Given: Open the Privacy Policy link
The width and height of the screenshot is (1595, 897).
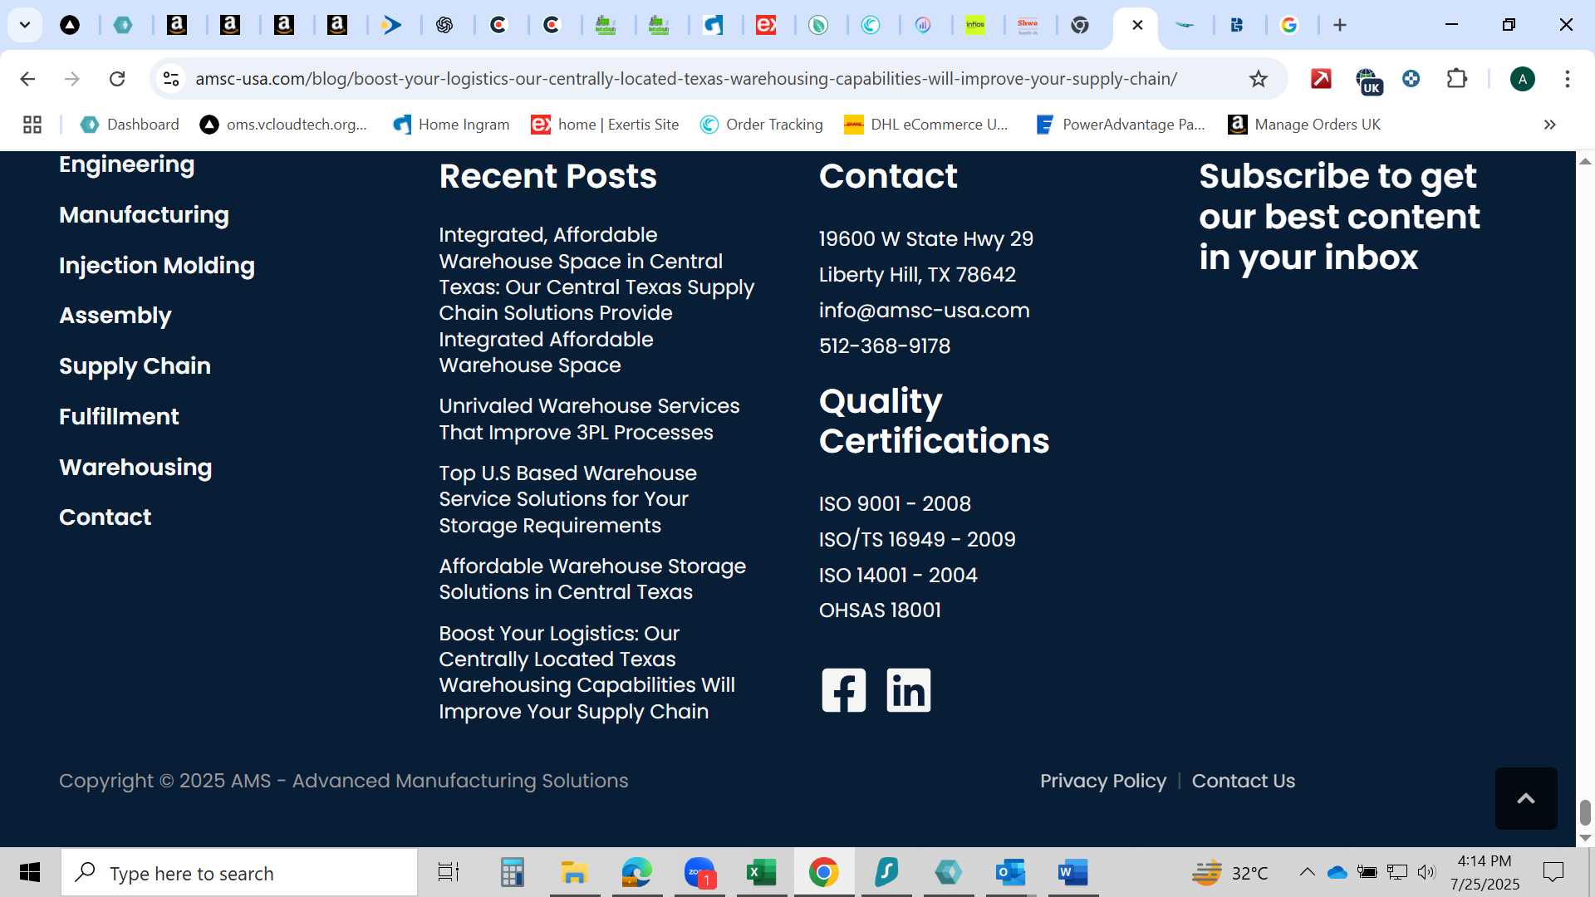Looking at the screenshot, I should click(1103, 782).
